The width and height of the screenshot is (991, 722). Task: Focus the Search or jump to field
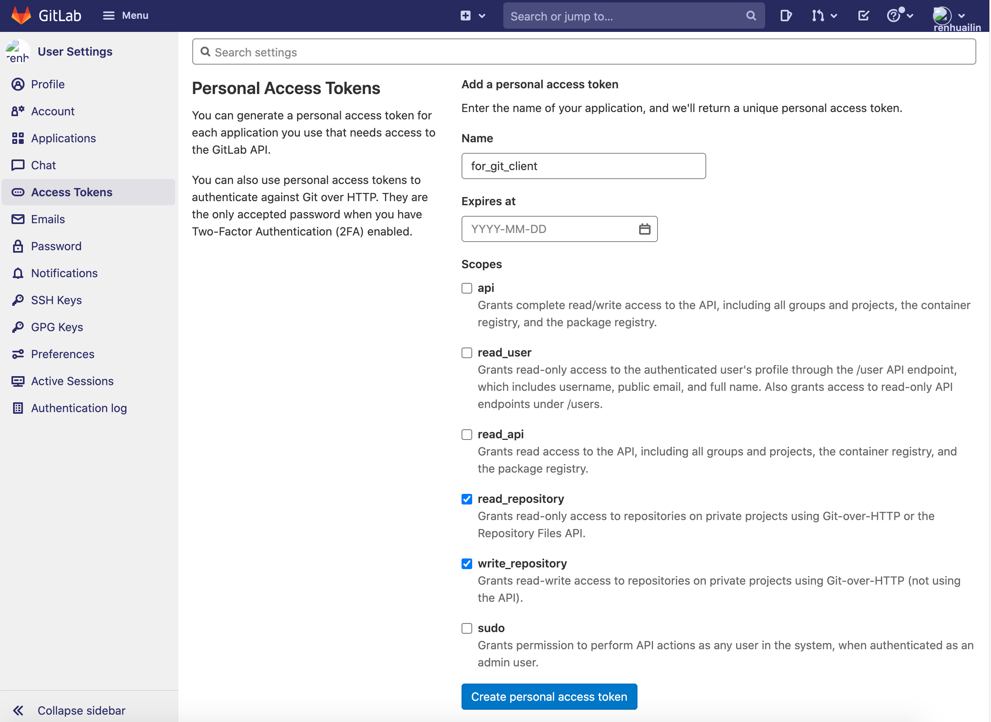pos(633,16)
